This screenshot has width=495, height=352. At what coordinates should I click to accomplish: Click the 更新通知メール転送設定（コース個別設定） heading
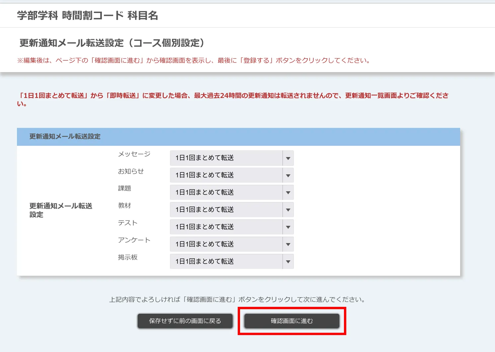pyautogui.click(x=112, y=43)
